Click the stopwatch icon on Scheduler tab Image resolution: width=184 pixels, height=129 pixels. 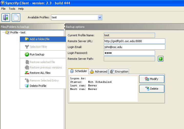click(72, 71)
